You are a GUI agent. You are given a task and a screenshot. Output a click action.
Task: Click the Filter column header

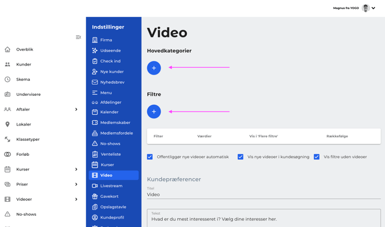click(158, 136)
